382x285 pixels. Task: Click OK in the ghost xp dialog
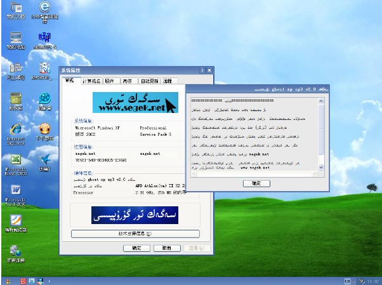(x=256, y=183)
